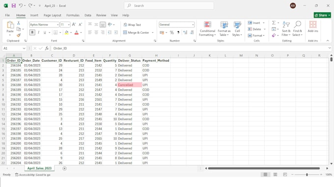Open the Aptos Narrow font name dropdown
This screenshot has height=187, width=334.
57,25
